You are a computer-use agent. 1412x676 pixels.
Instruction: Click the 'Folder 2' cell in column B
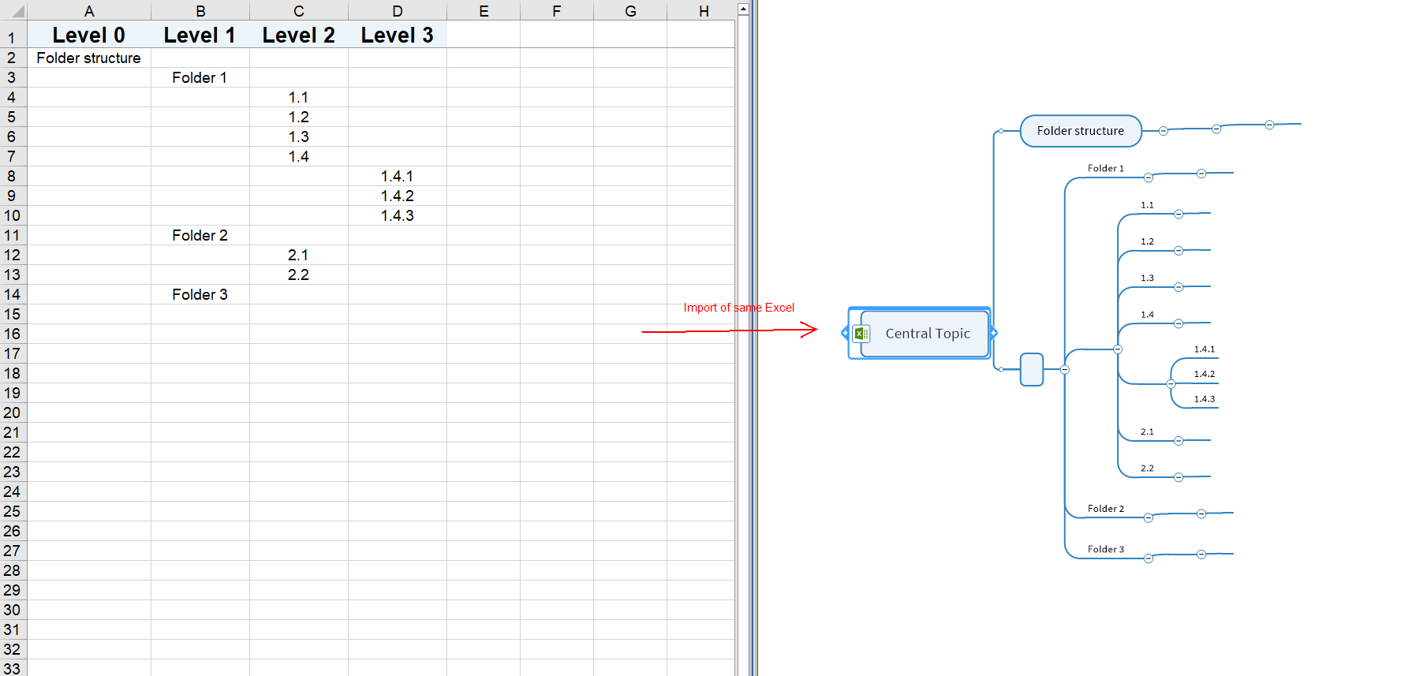[x=200, y=235]
